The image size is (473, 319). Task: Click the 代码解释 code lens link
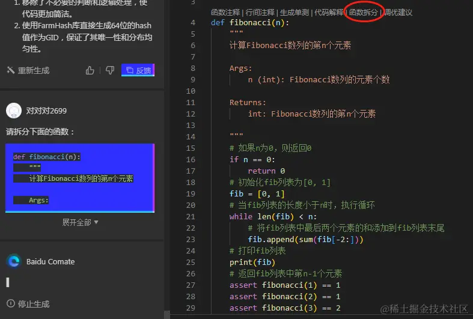click(329, 13)
